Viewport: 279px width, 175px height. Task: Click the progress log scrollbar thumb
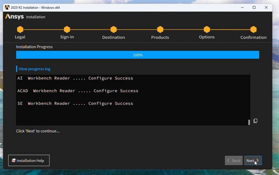(249, 122)
